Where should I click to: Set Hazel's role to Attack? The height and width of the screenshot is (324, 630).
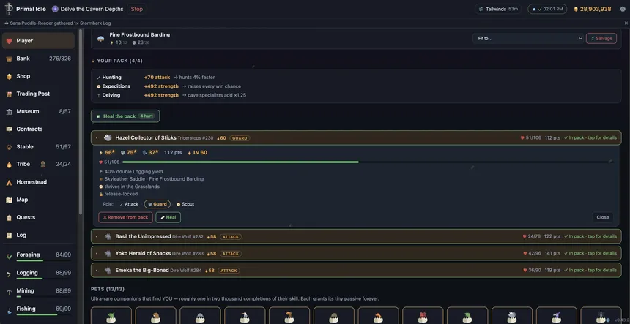pyautogui.click(x=129, y=204)
